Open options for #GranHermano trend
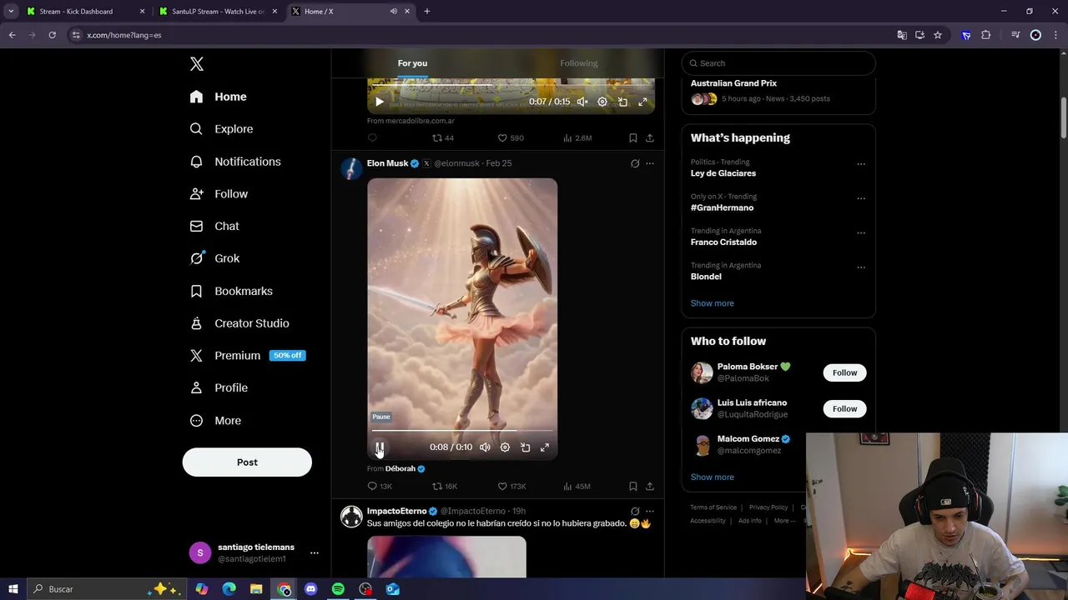1068x600 pixels. pyautogui.click(x=861, y=198)
